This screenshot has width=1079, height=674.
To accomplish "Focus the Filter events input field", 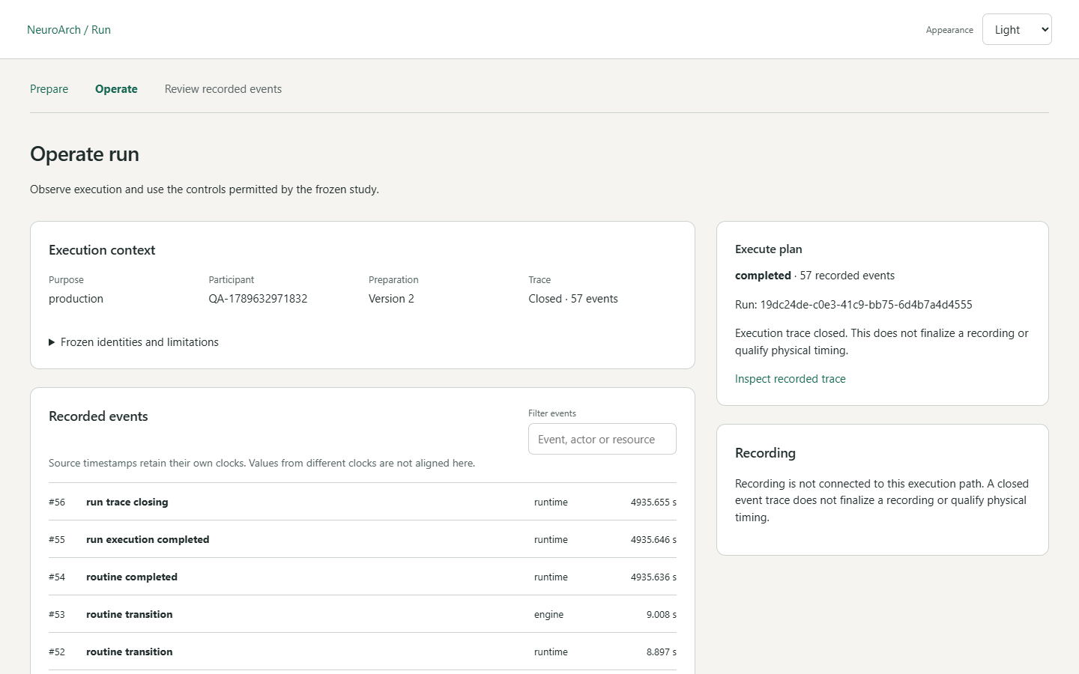I will [602, 439].
